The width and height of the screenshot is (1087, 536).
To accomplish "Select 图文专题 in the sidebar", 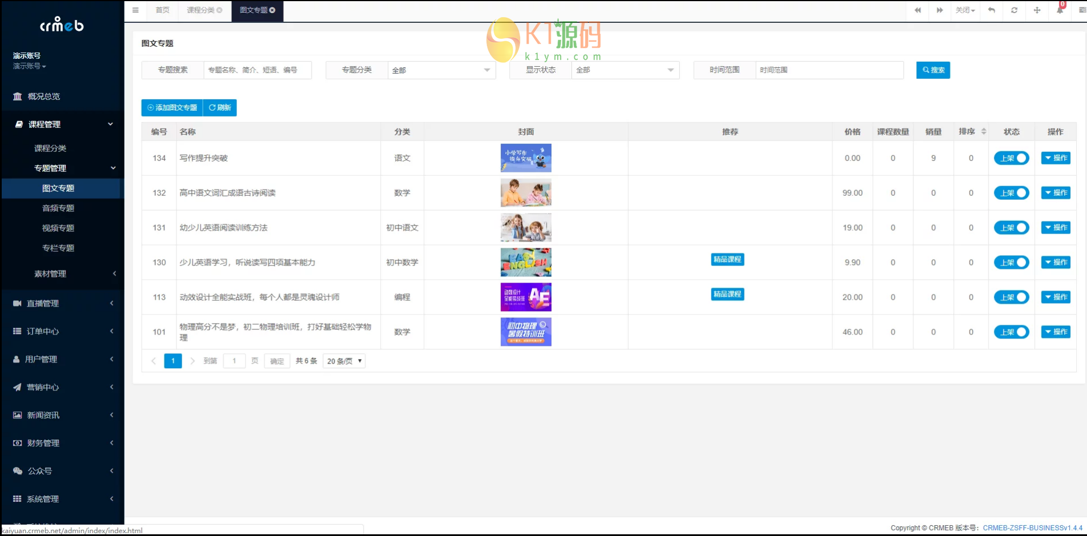I will (x=62, y=188).
